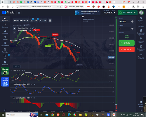This screenshot has height=117, width=146.
Task: Open the Promo banner in sidebar
Action: (x=5, y=71)
